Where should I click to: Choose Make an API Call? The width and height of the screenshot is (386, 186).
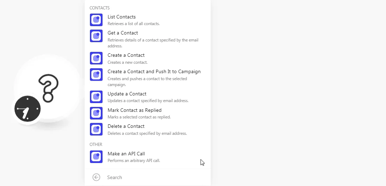(x=148, y=157)
